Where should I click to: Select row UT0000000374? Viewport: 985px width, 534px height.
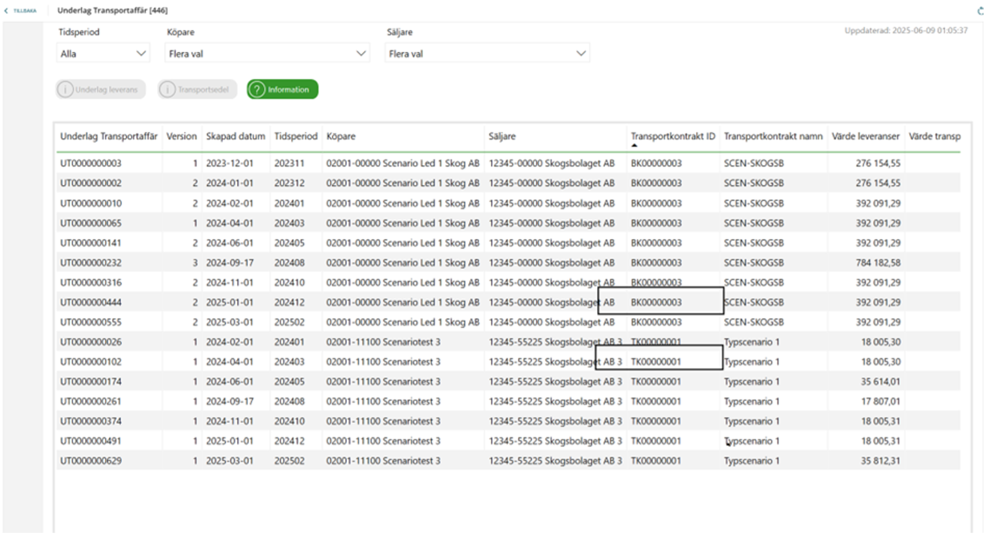508,421
